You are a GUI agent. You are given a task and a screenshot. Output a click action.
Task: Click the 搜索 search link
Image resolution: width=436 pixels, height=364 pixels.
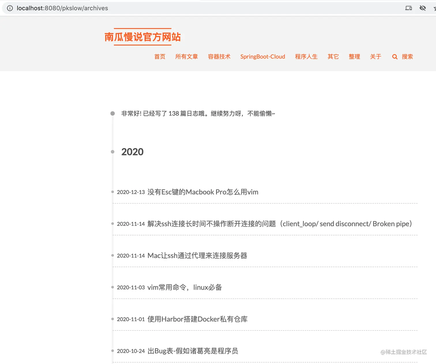[x=407, y=56]
